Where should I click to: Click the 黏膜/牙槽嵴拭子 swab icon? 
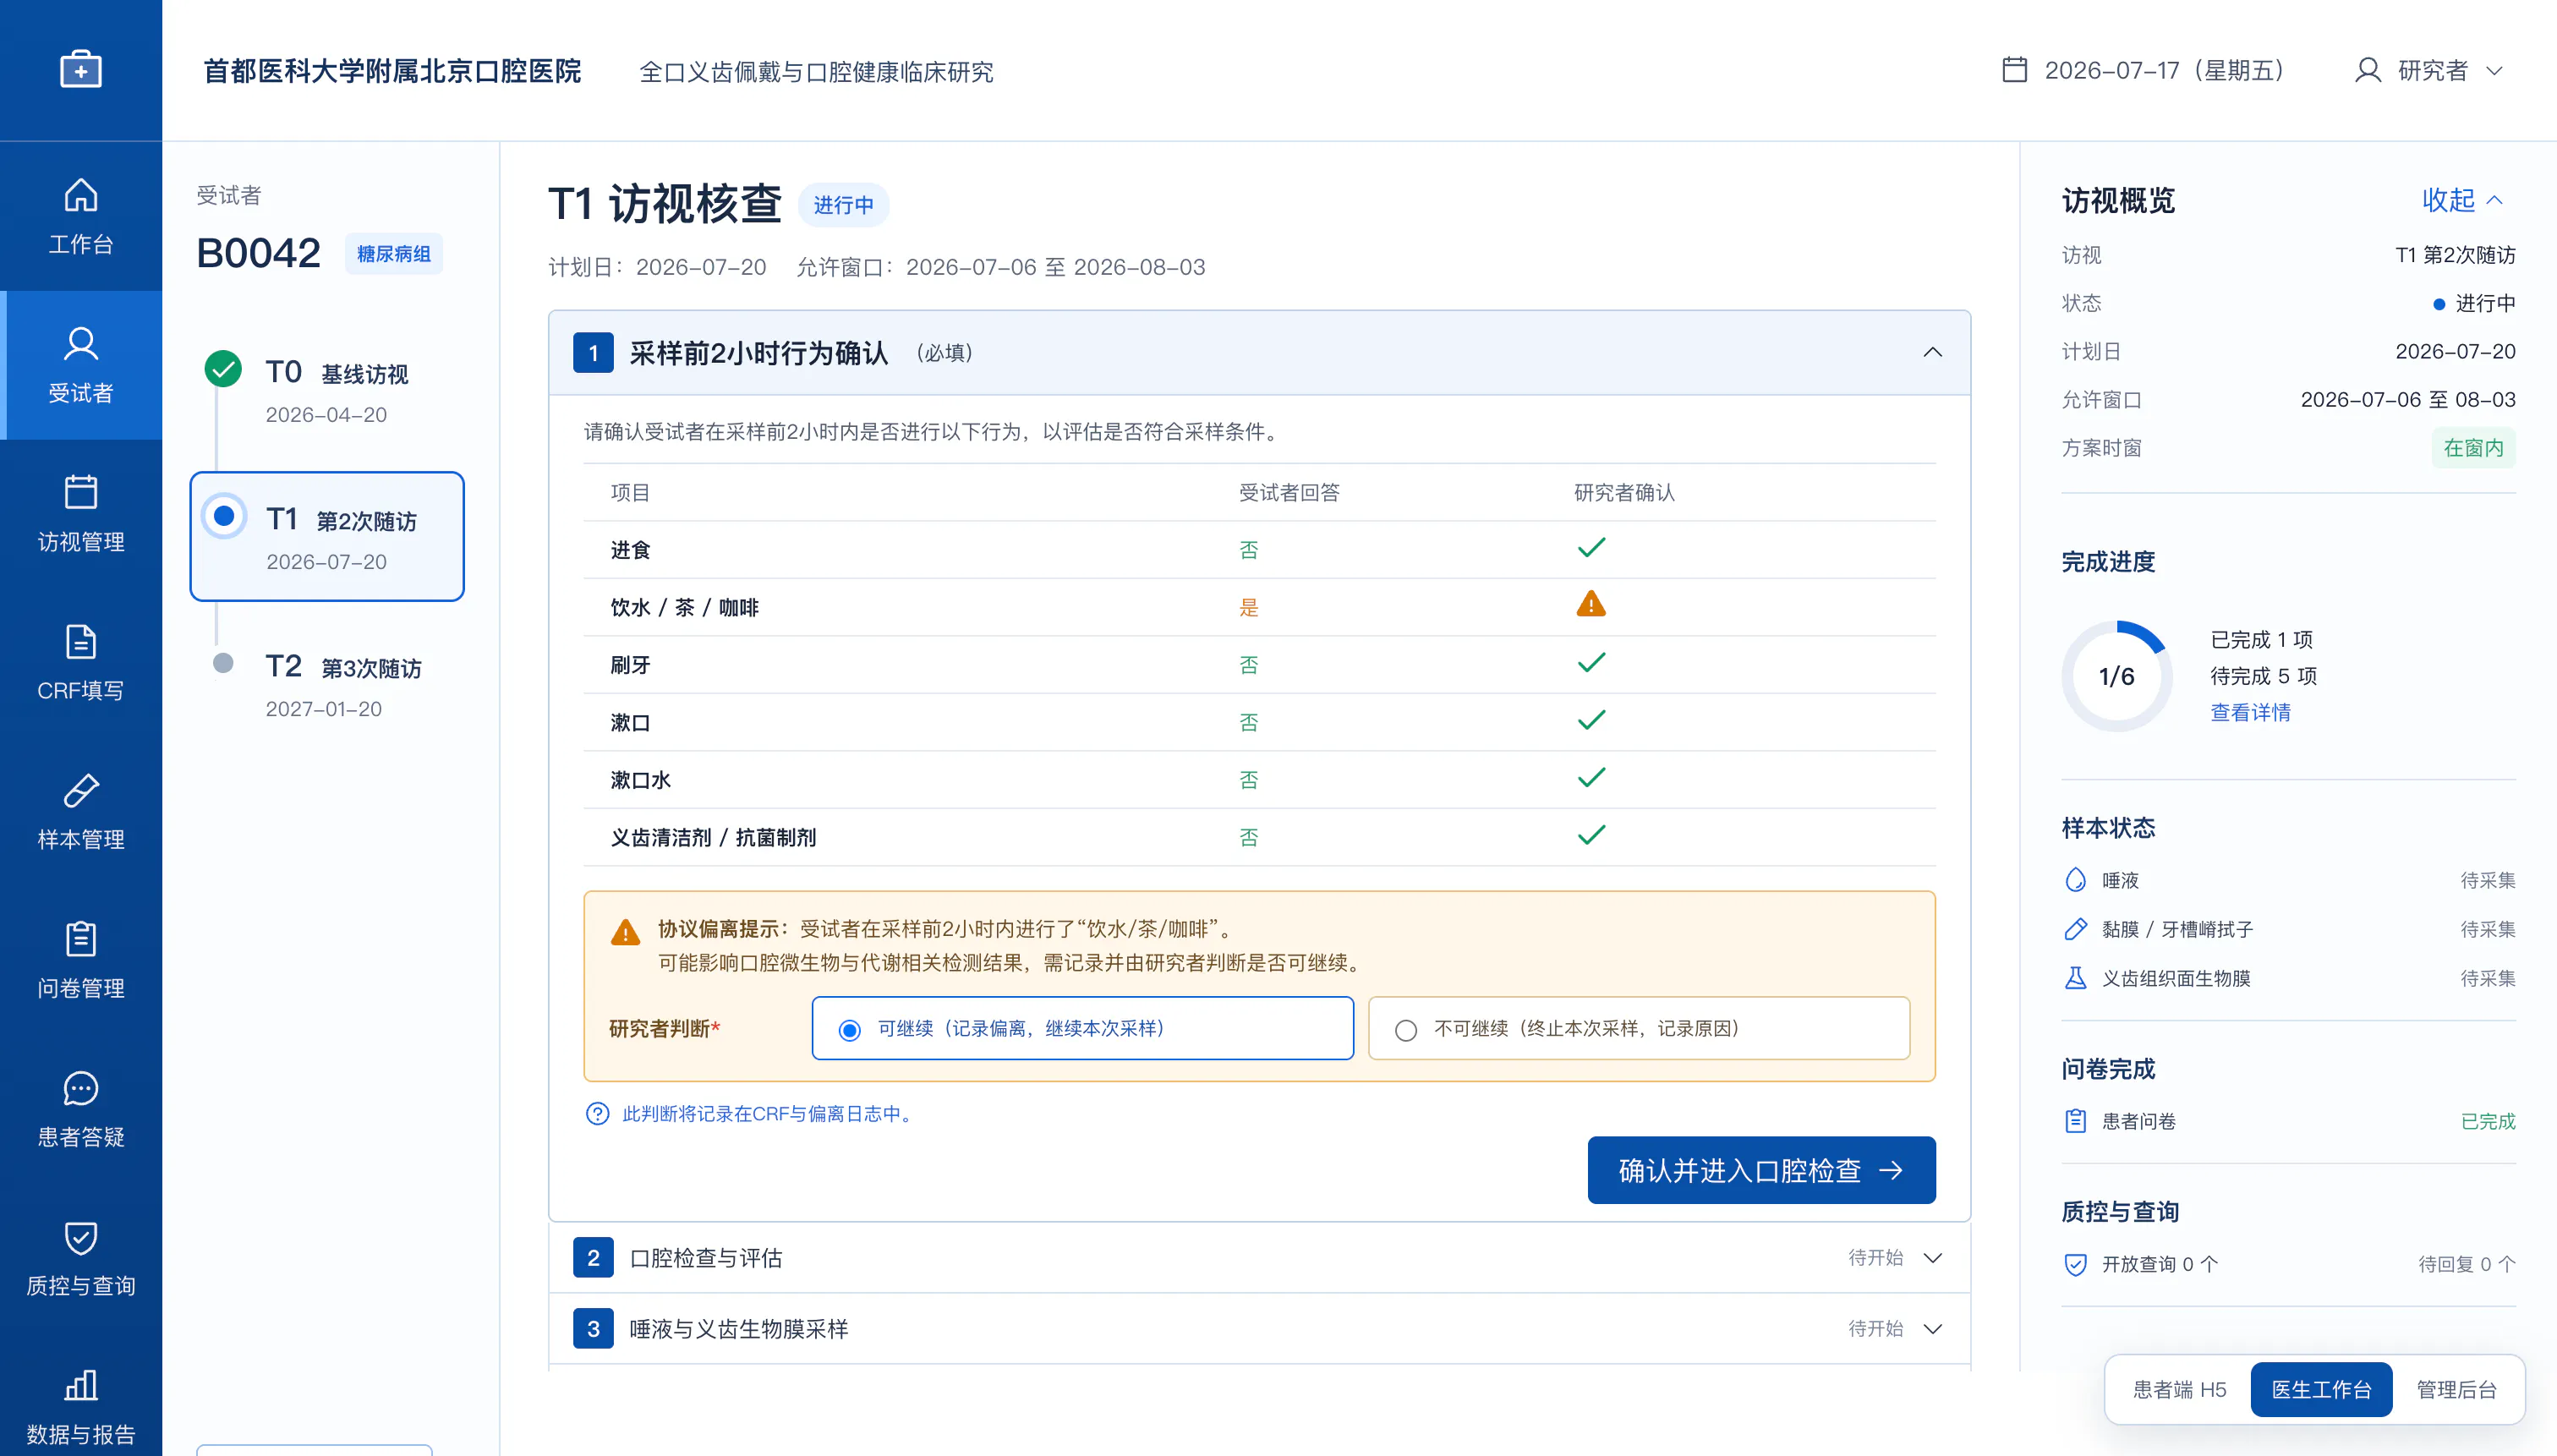coord(2076,929)
